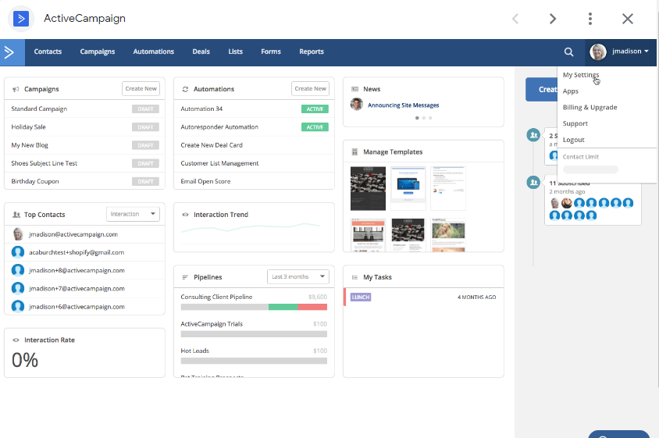The height and width of the screenshot is (438, 659).
Task: Open the three-dot more options menu
Action: click(590, 19)
